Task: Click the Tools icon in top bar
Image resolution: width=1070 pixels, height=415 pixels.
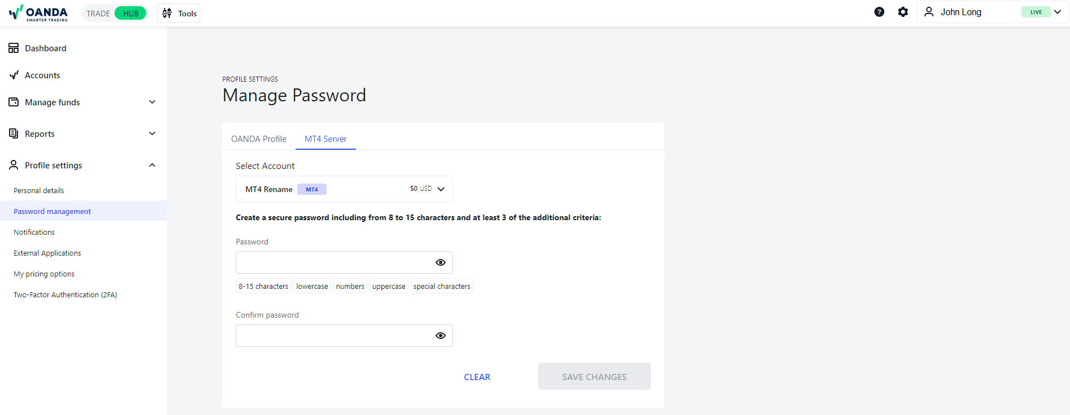Action: point(167,13)
